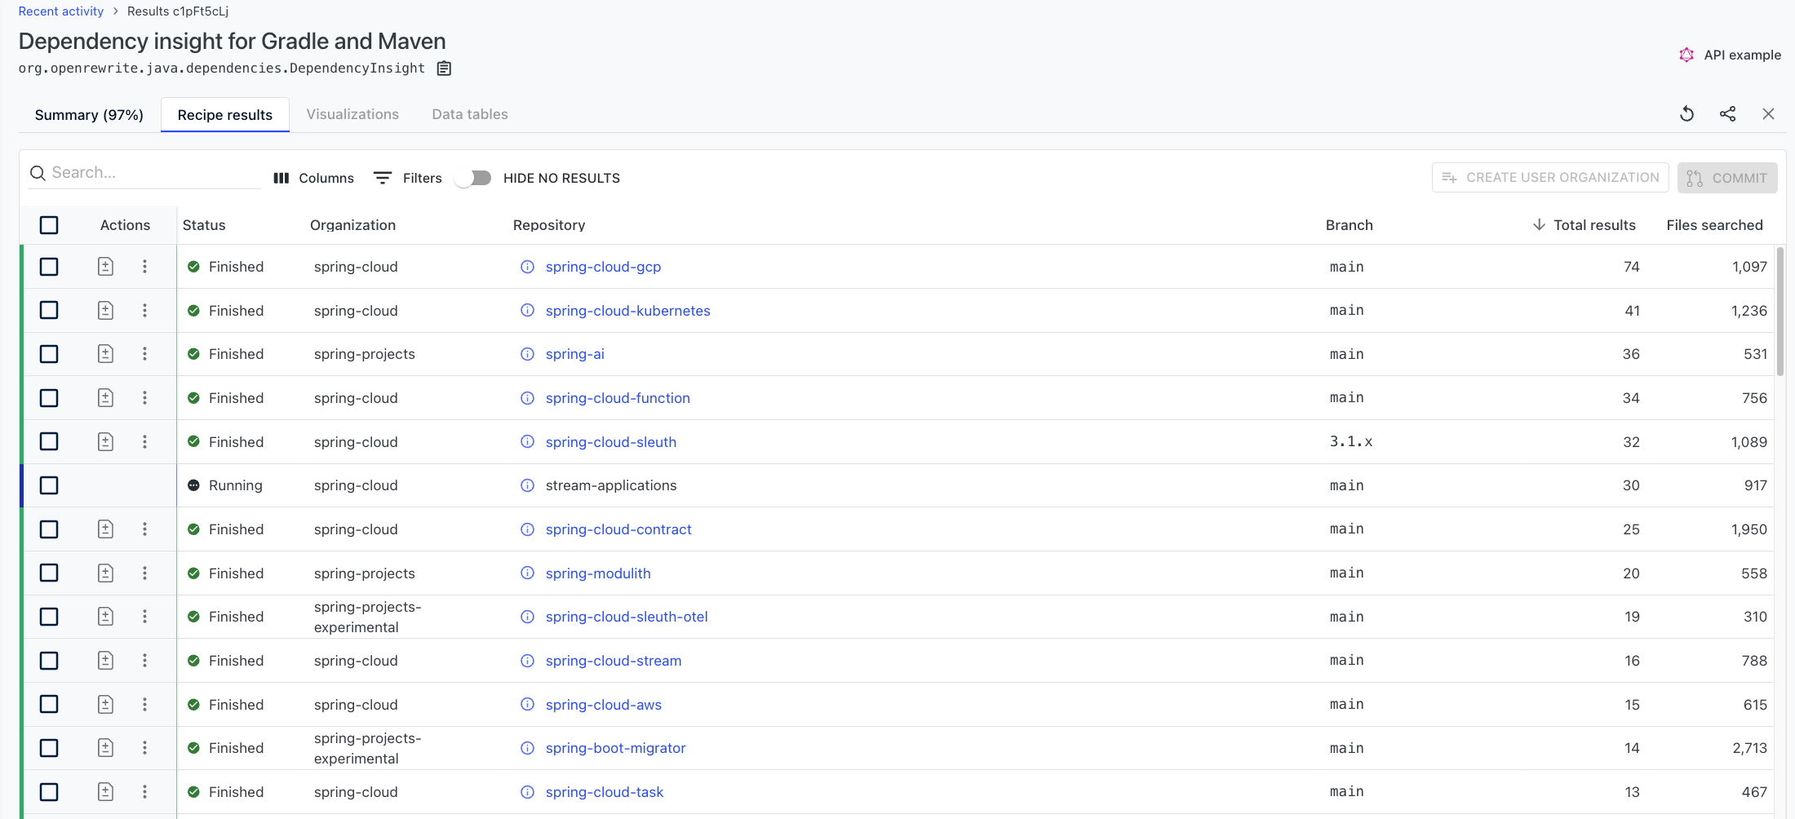This screenshot has height=819, width=1795.
Task: Open the Data tables tab
Action: pos(470,115)
